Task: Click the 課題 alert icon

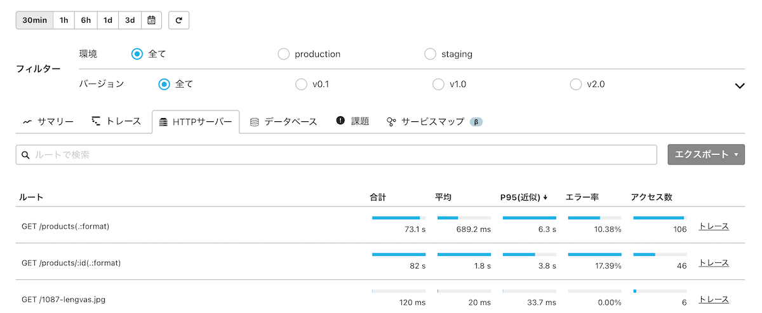Action: coord(340,121)
